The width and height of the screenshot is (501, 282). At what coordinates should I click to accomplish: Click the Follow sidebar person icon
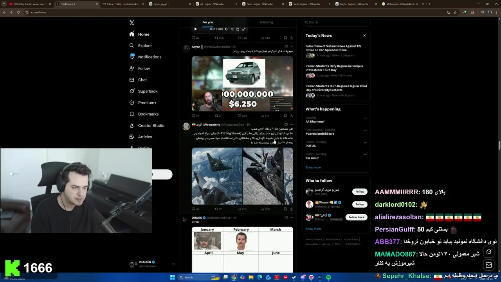click(132, 69)
